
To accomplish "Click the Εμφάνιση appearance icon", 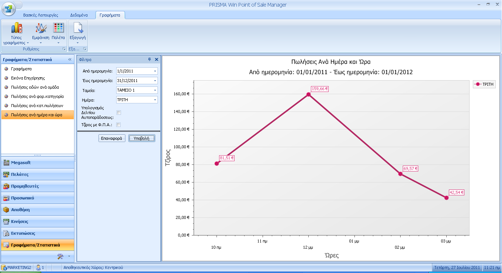I will 41,28.
